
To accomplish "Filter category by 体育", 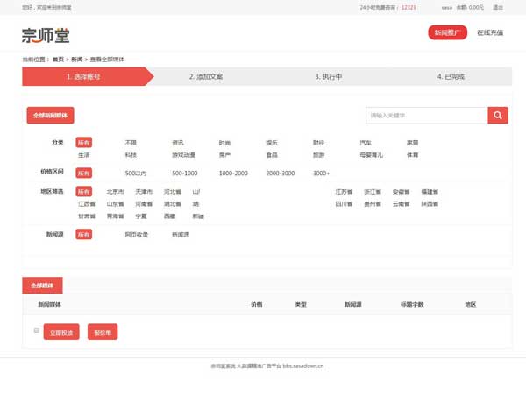I will (413, 155).
